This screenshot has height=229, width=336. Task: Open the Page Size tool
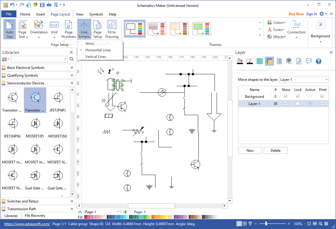[x=22, y=29]
